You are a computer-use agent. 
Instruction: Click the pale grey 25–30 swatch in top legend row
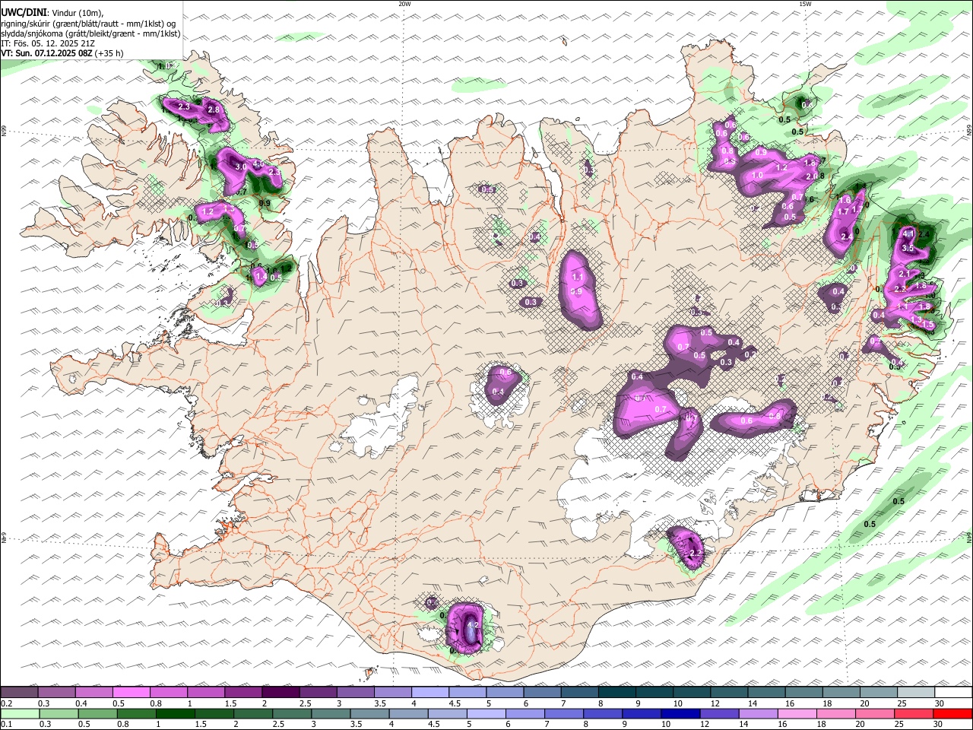[915, 693]
